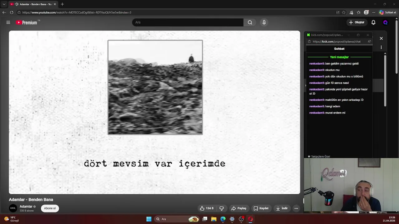Viewport: 399px width, 224px height.
Task: Save the video with Kaydet
Action: (x=261, y=208)
